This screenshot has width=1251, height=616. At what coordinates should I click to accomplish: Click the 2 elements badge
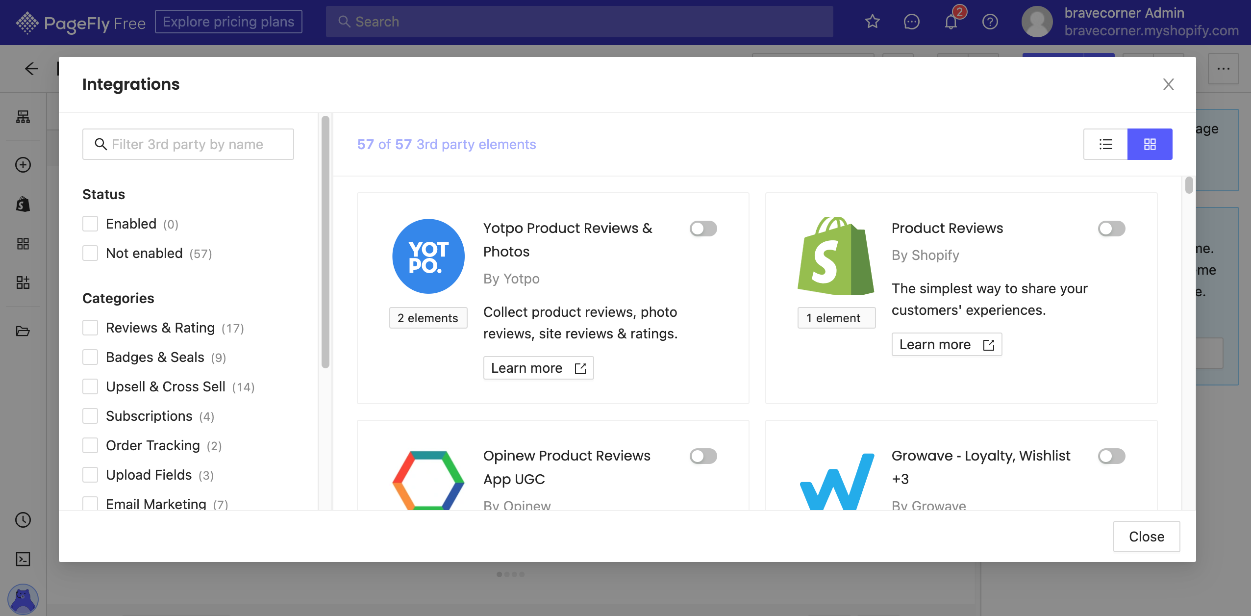tap(428, 318)
